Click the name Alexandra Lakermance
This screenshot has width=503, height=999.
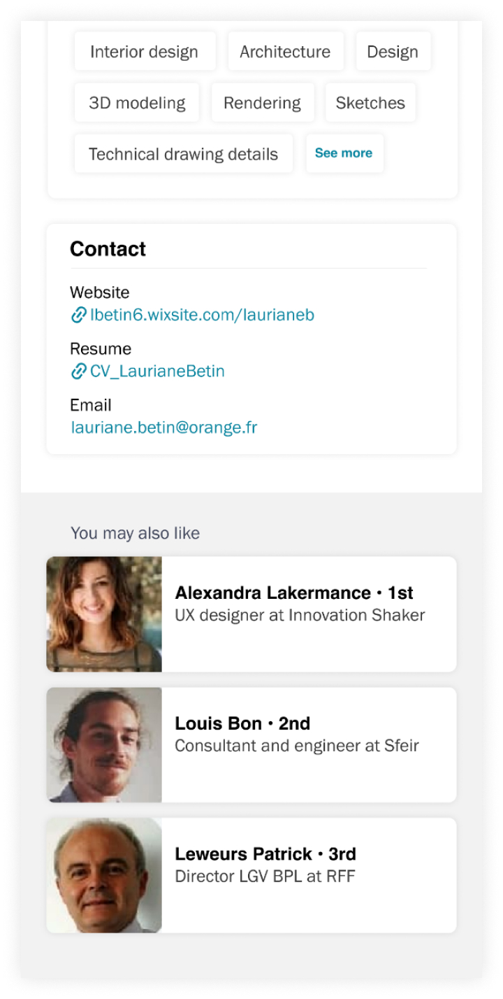(x=273, y=593)
